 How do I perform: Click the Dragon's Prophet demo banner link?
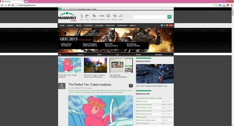pos(90,45)
